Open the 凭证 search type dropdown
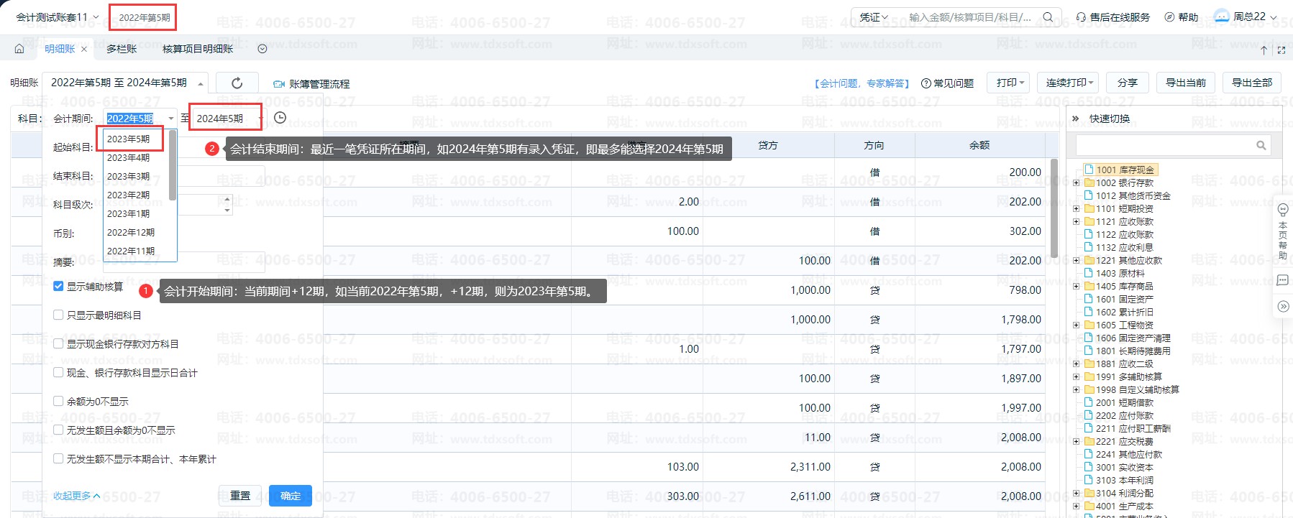The image size is (1293, 518). [x=874, y=17]
